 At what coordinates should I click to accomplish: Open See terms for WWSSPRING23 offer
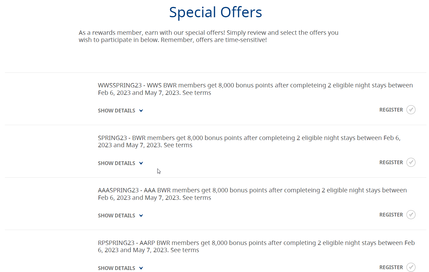(x=196, y=93)
